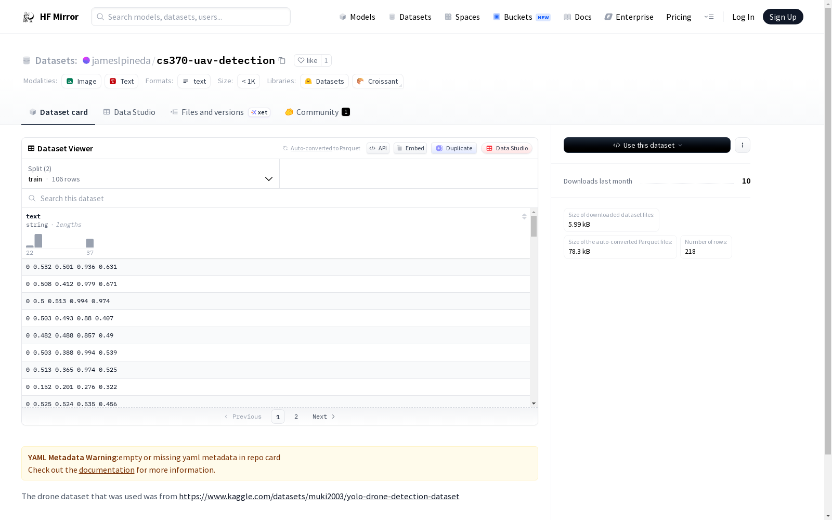Select row '0 0.482 0.488 0.857 0.49'
The width and height of the screenshot is (832, 520).
click(x=276, y=335)
